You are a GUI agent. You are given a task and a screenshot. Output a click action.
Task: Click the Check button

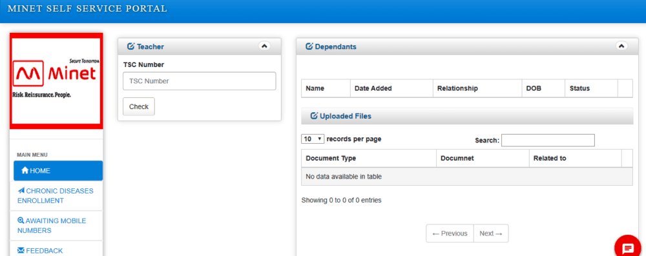(139, 106)
